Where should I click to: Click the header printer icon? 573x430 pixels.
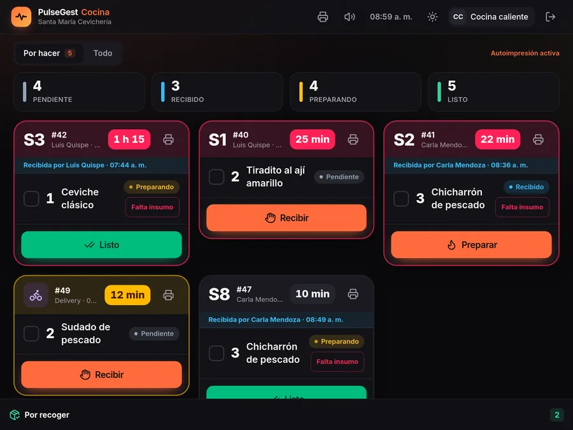pos(323,17)
